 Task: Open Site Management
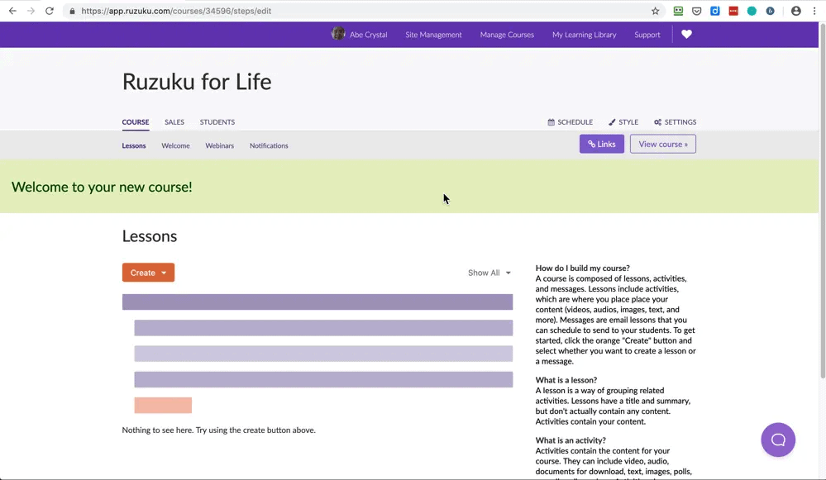pos(433,35)
